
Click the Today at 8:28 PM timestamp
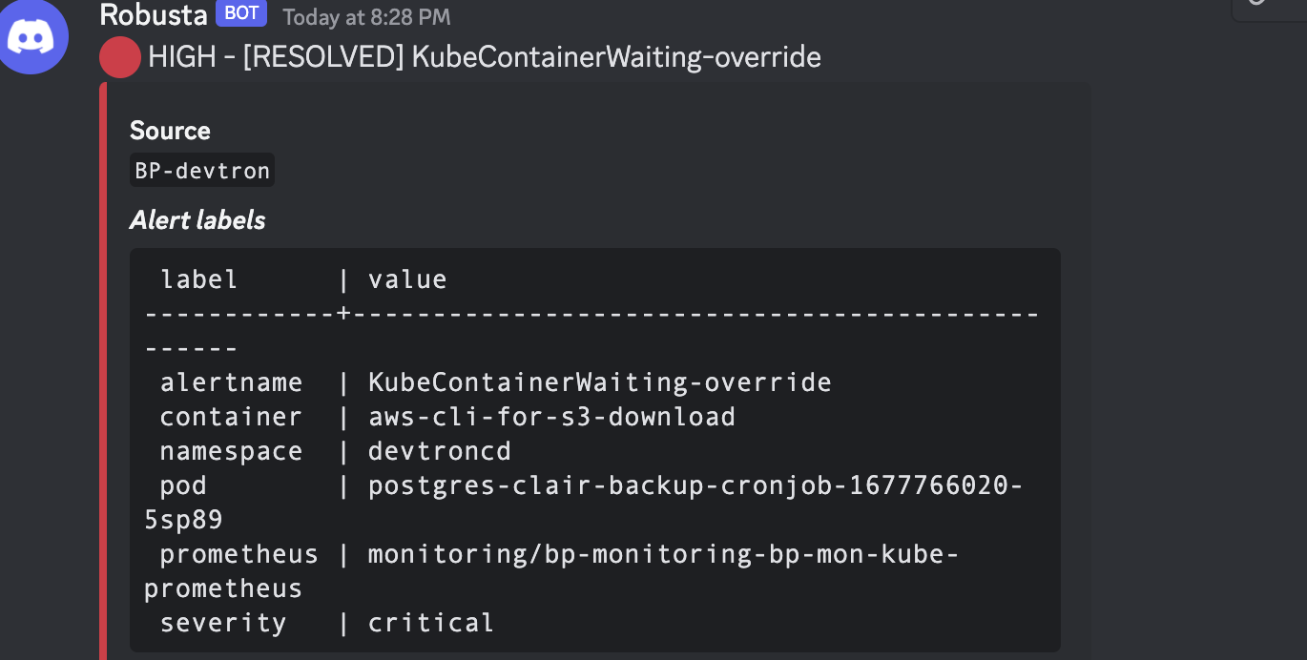tap(364, 15)
